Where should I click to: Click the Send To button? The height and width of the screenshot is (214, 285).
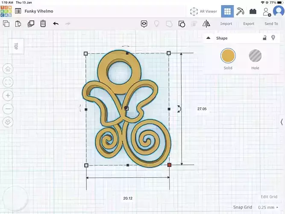click(271, 24)
